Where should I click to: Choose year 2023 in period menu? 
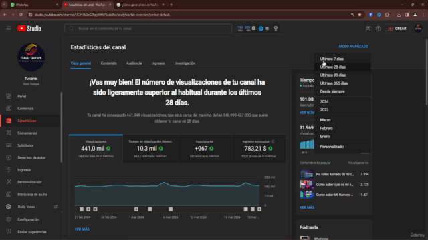coord(342,109)
